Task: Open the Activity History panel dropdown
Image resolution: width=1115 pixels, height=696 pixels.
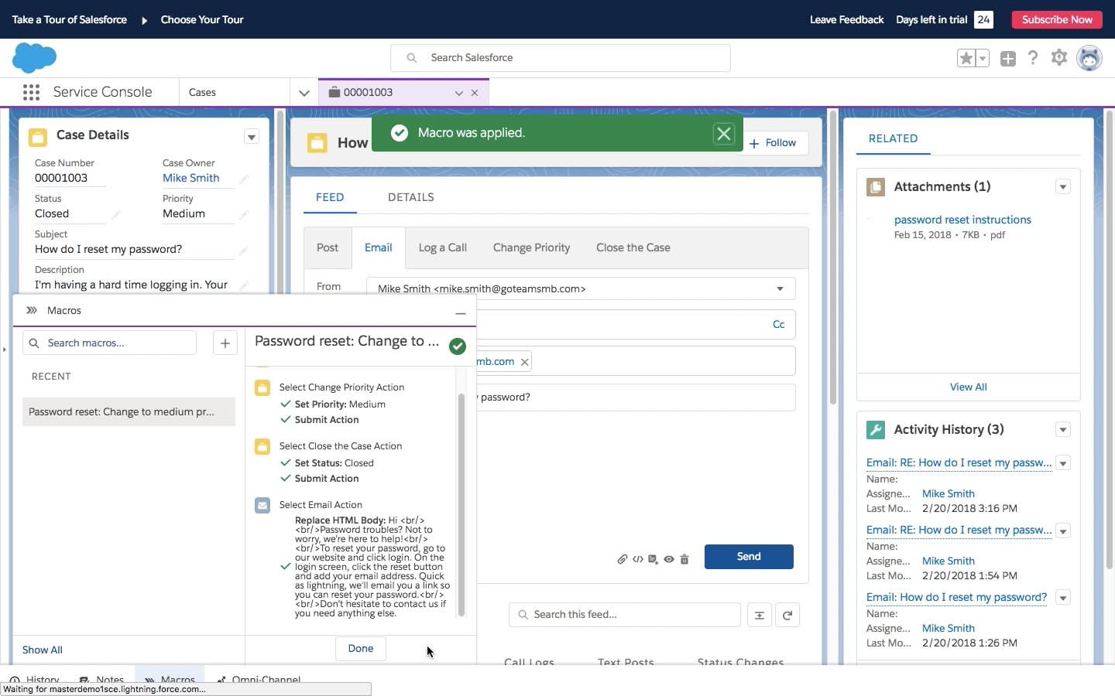Action: tap(1063, 430)
